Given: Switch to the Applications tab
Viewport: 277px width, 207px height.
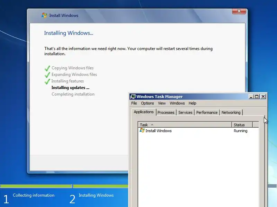Looking at the screenshot, I should 144,112.
